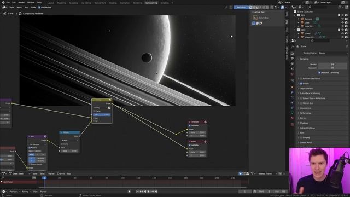Viewport: 350px width, 197px height.
Task: Click the current frame marker in dope sheet
Action: (x=44, y=178)
